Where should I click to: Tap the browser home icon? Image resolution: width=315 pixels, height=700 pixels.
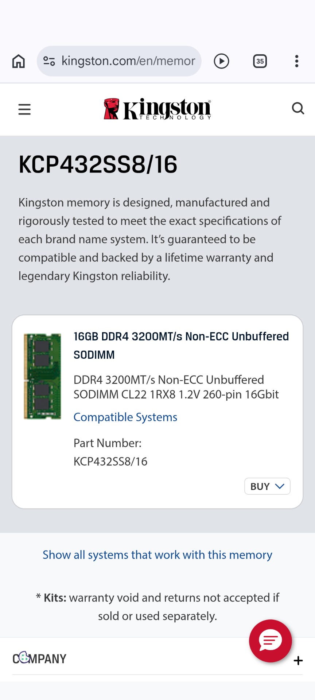pyautogui.click(x=19, y=61)
